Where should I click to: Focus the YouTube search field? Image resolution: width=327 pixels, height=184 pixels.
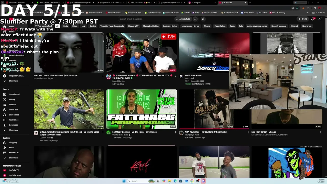146,19
